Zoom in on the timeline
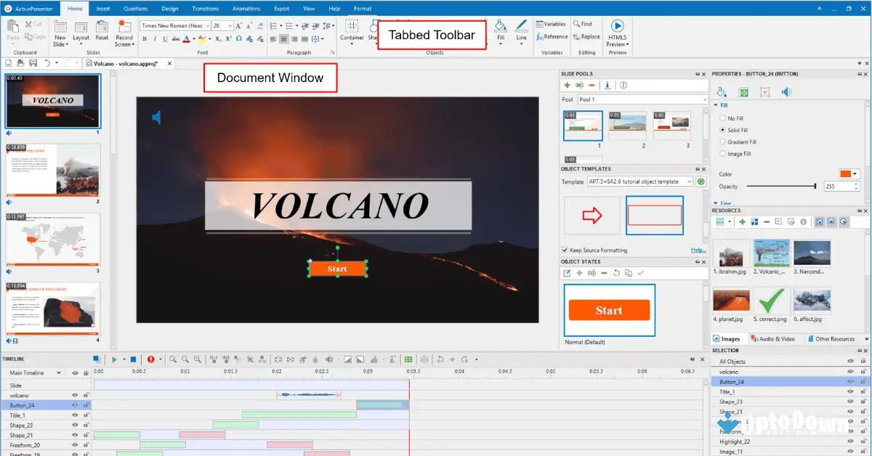Image resolution: width=872 pixels, height=456 pixels. 173,359
